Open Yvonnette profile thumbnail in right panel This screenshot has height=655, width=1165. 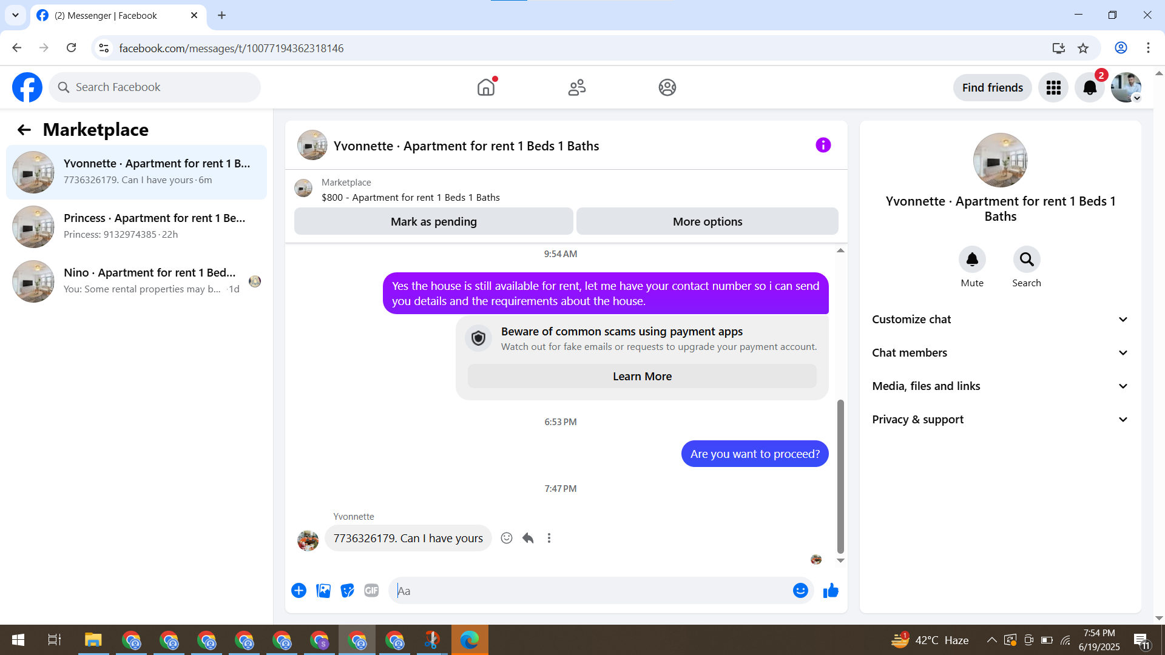[1001, 160]
